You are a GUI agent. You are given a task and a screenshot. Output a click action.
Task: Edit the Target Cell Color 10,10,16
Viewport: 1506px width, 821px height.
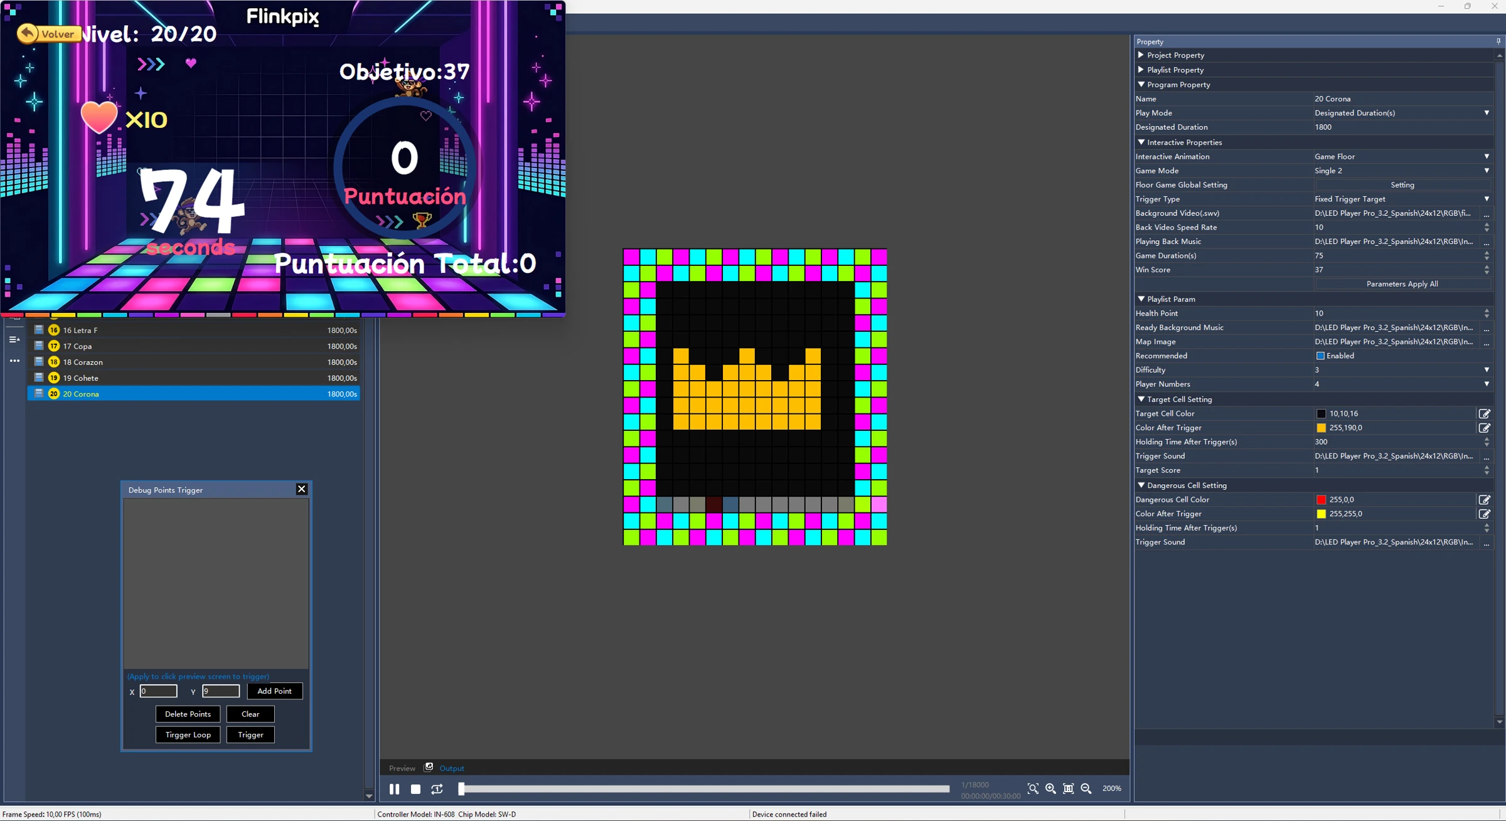(1484, 413)
